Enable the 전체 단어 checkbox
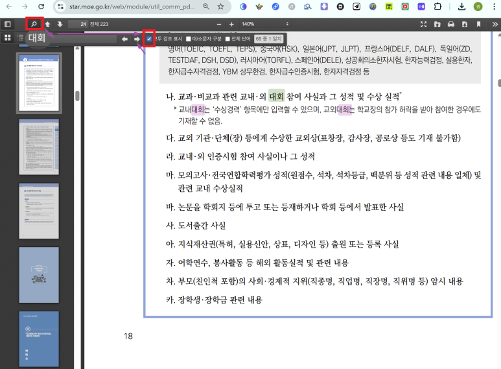 (227, 39)
